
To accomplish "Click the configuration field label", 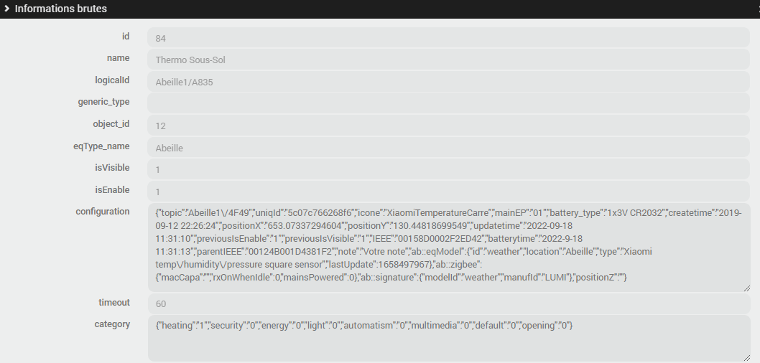I will click(103, 211).
